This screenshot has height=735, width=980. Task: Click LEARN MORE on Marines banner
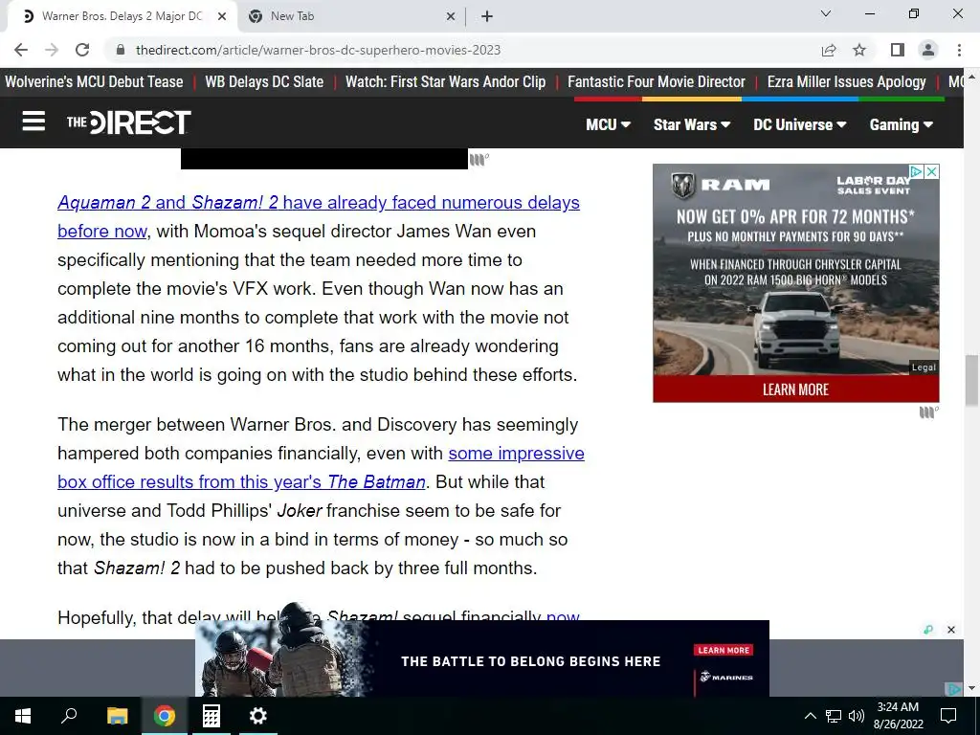(724, 650)
